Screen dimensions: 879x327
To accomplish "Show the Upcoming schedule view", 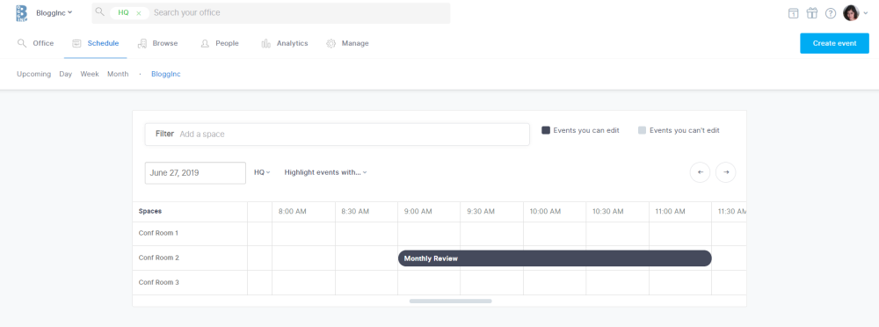I will coord(33,74).
